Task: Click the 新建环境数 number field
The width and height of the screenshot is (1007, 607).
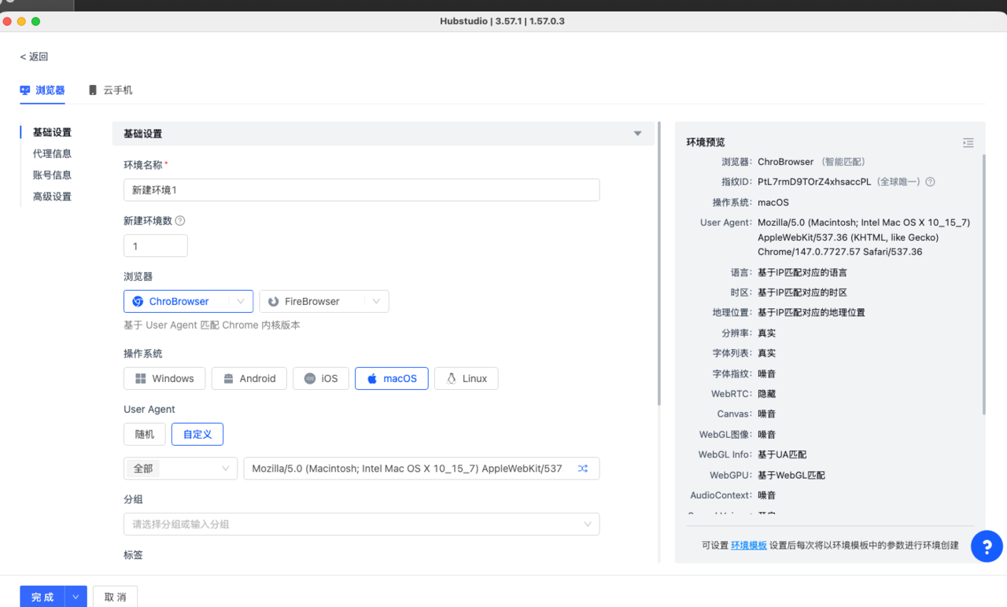Action: coord(156,246)
